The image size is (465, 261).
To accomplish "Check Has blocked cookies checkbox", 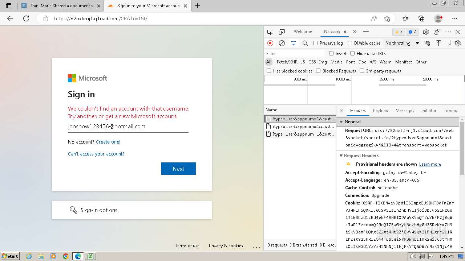I will point(269,71).
